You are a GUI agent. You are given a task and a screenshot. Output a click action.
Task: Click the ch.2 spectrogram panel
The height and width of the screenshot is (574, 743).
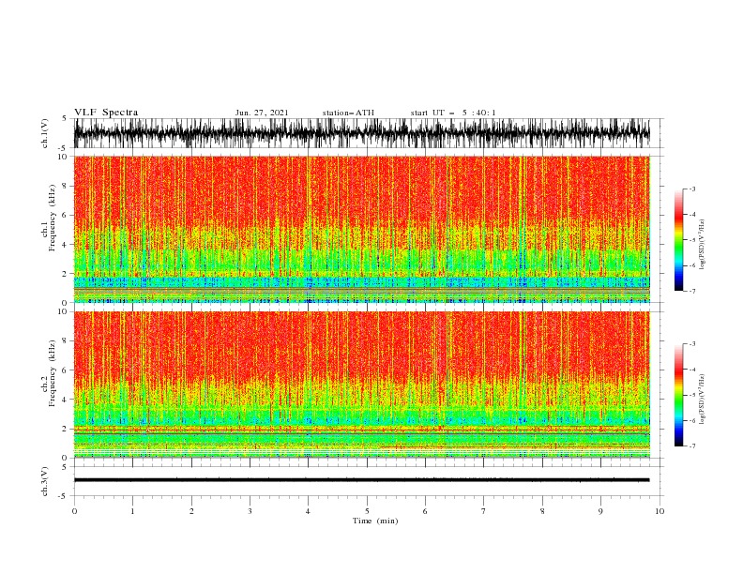[x=361, y=385]
